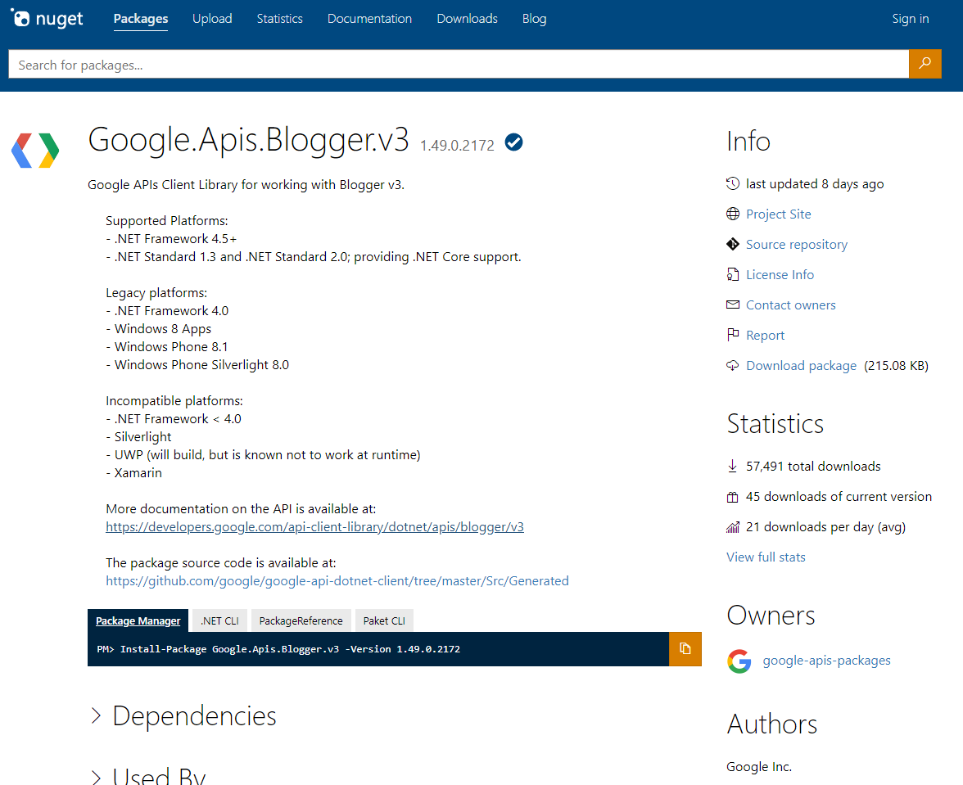Click the '45 downloads of current version' text
The height and width of the screenshot is (785, 963).
pos(839,497)
